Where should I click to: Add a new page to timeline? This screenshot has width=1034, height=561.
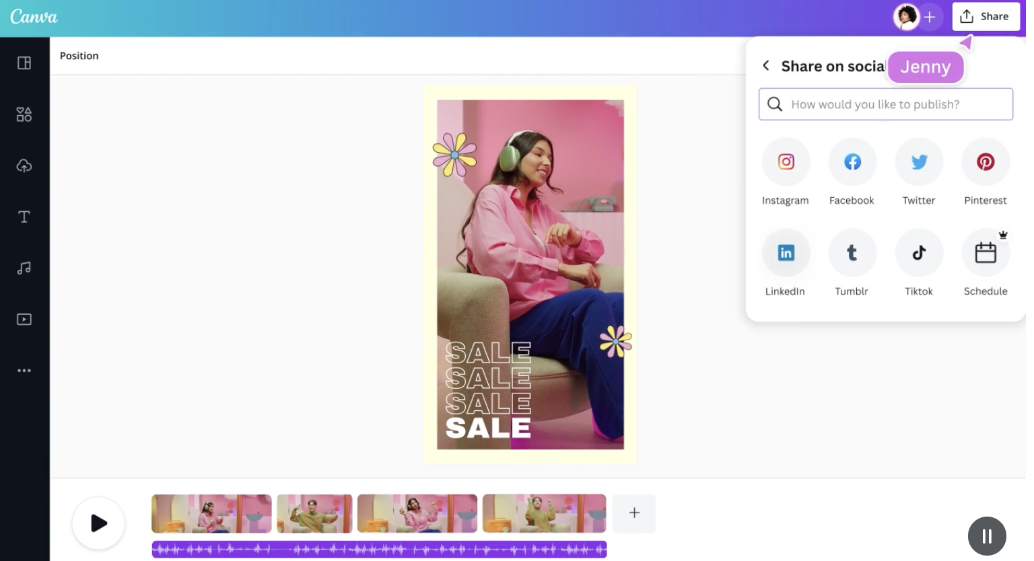point(634,513)
